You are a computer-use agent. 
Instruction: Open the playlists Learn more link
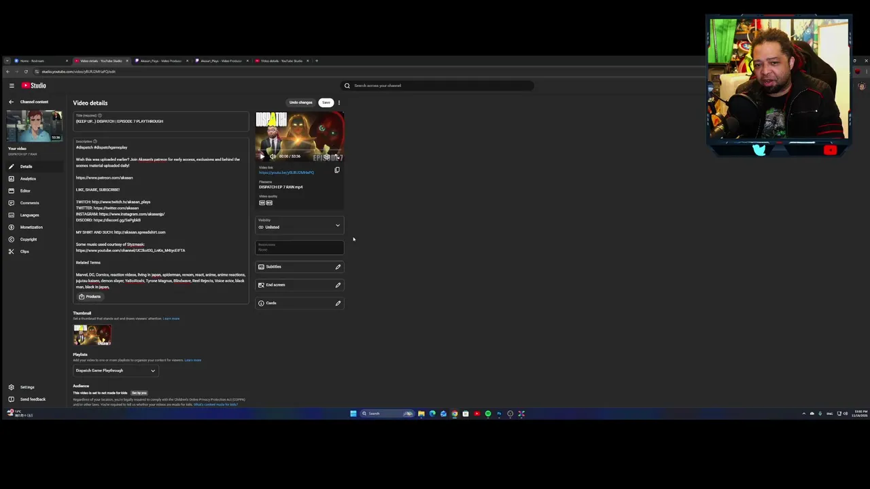[x=193, y=360]
